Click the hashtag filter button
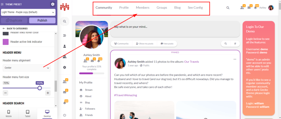Screen dimensions: 281x119 pyautogui.click(x=235, y=44)
